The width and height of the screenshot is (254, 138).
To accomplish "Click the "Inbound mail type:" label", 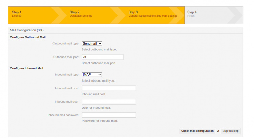I will (67, 75).
